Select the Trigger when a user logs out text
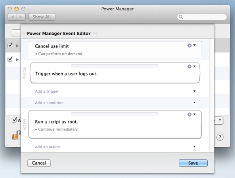235x178 pixels. (x=66, y=74)
